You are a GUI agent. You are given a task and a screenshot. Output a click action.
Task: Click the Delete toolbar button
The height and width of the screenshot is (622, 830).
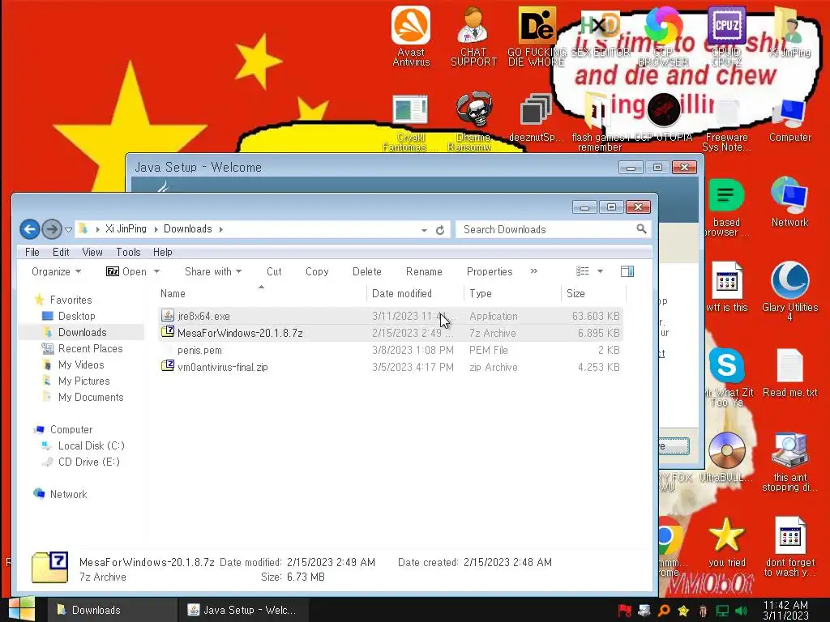click(367, 271)
